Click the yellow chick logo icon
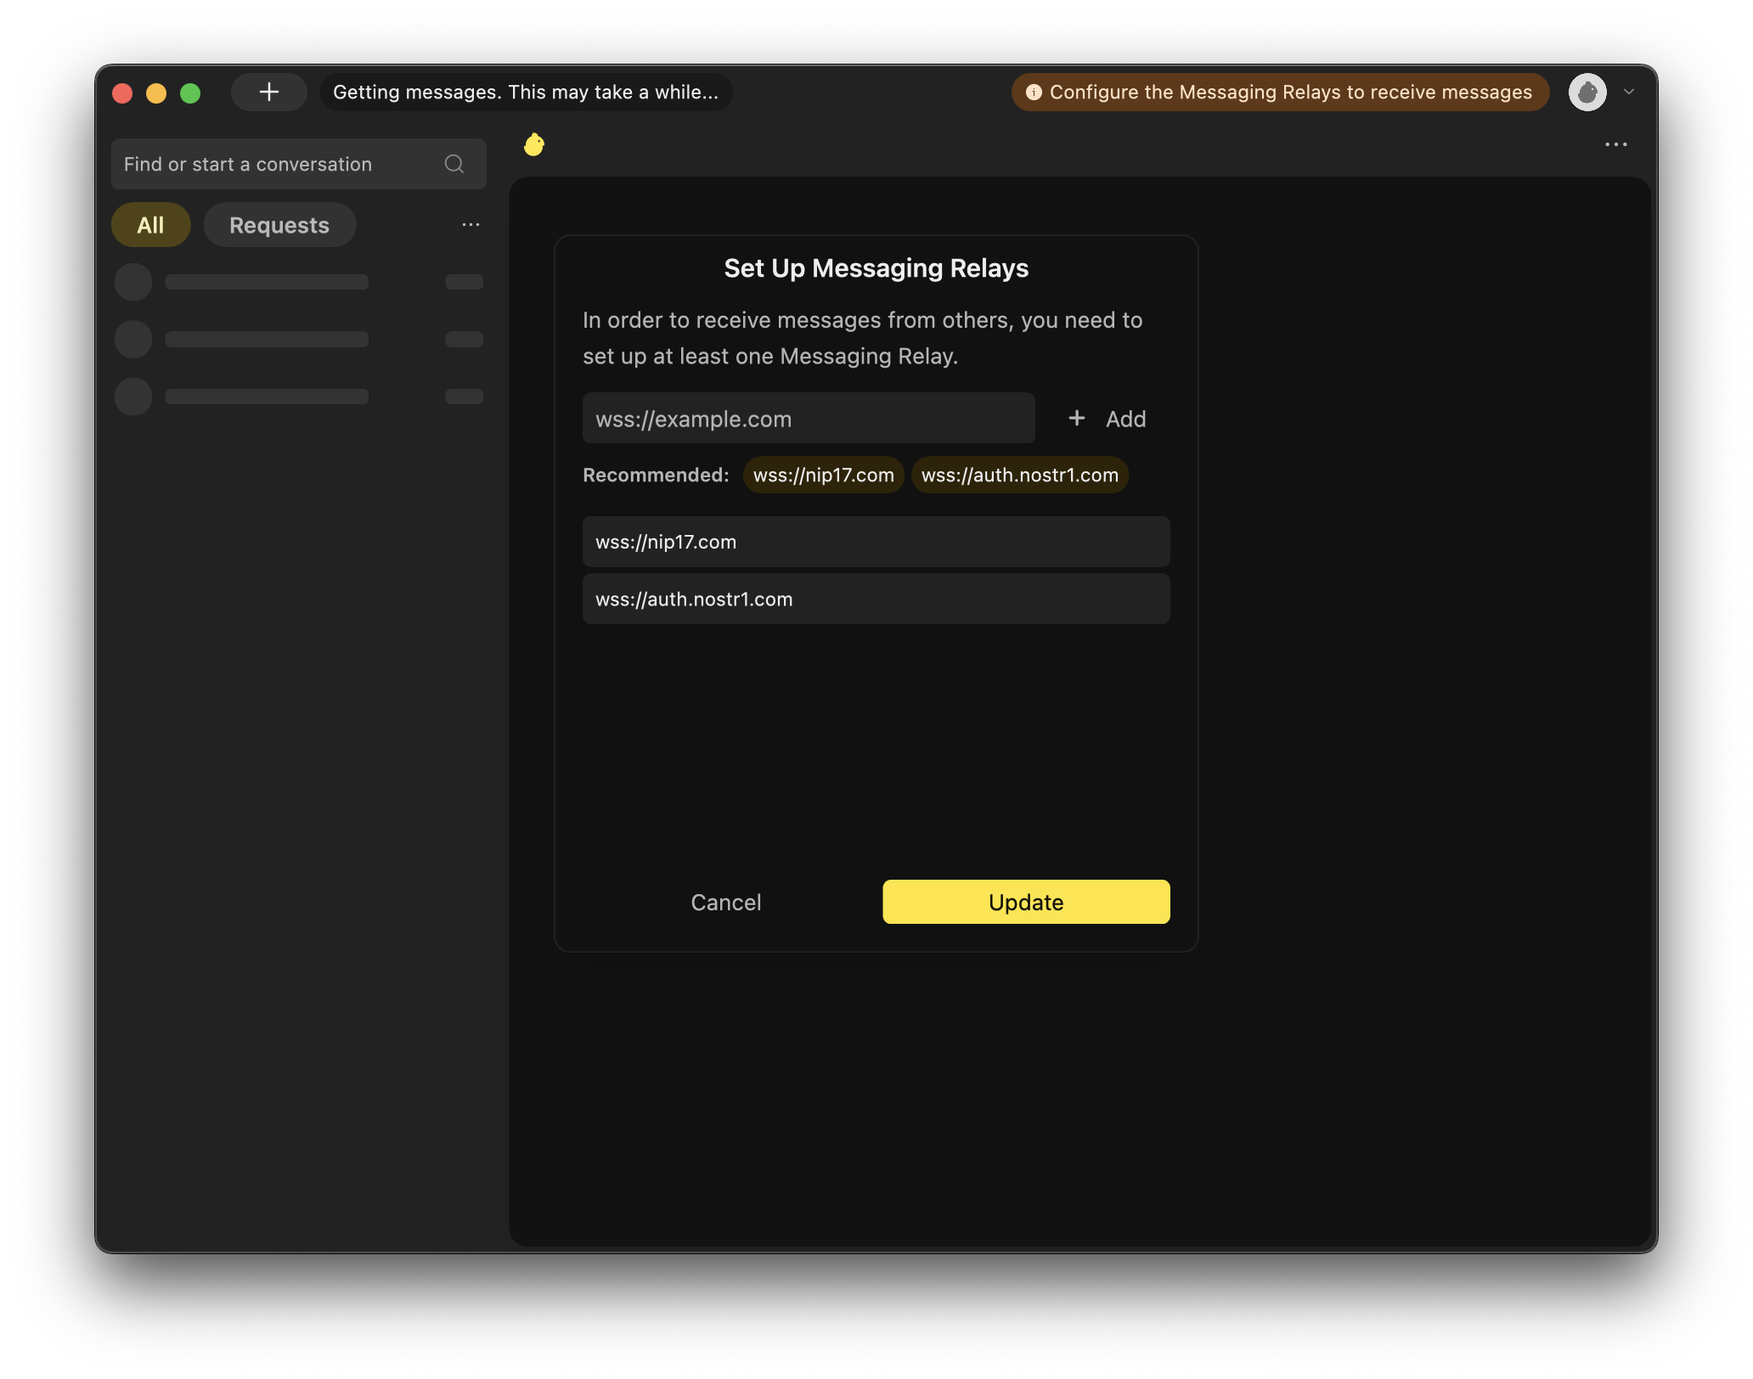 (533, 145)
